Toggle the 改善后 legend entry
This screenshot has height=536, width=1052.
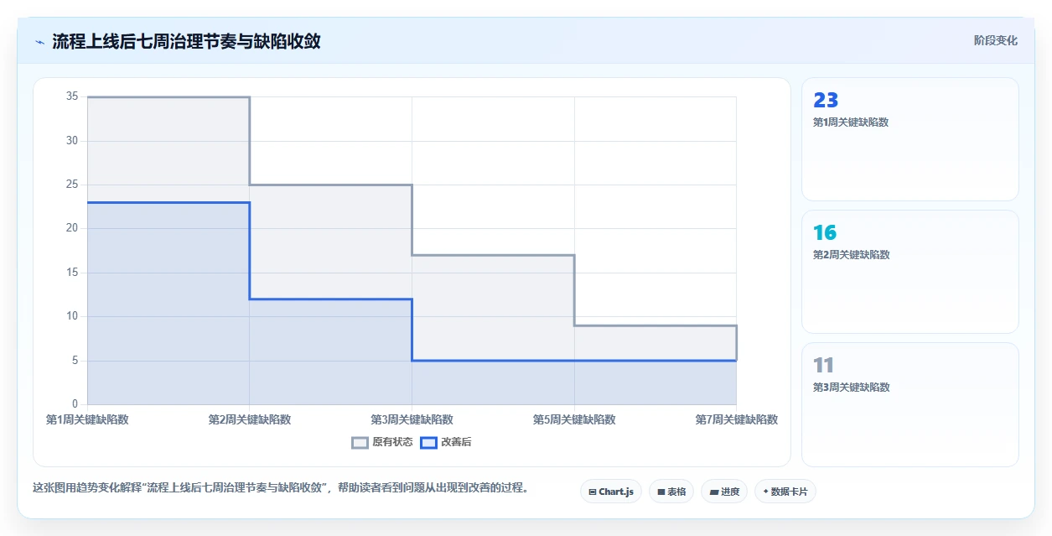[x=446, y=442]
